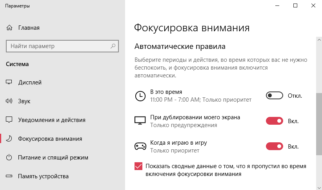322x190 pixels.
Task: Click the Home house icon
Action: [9, 28]
